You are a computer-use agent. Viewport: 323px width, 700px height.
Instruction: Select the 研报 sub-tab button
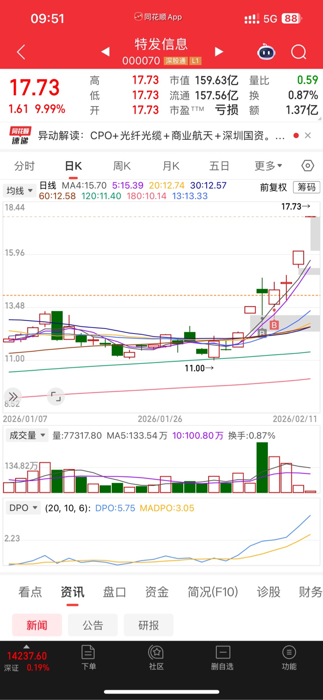click(148, 625)
